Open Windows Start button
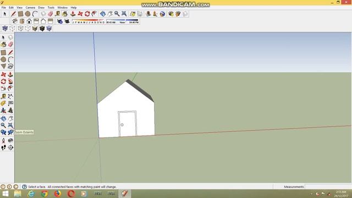 point(5,194)
